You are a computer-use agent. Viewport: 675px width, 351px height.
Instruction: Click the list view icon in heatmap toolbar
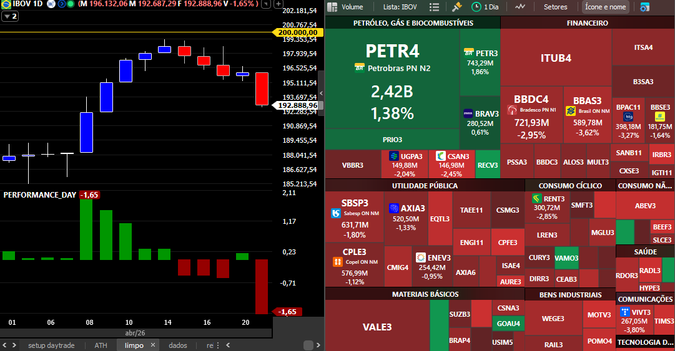click(435, 7)
